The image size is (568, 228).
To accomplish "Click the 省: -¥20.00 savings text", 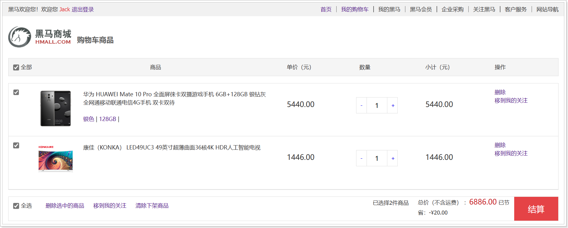I will point(433,213).
